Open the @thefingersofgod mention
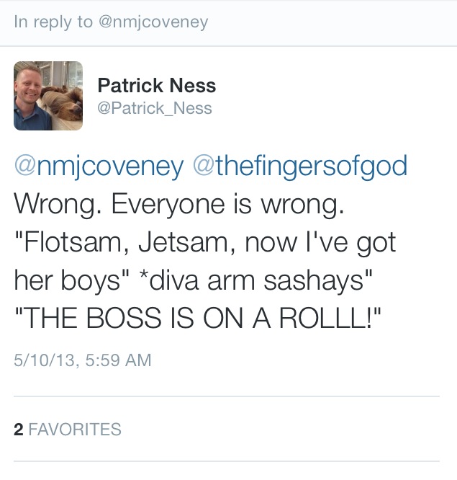This screenshot has width=457, height=480. coord(300,166)
